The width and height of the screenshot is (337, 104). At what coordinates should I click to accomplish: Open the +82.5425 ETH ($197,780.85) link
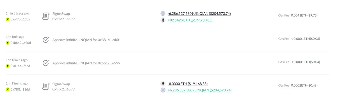(x=190, y=20)
